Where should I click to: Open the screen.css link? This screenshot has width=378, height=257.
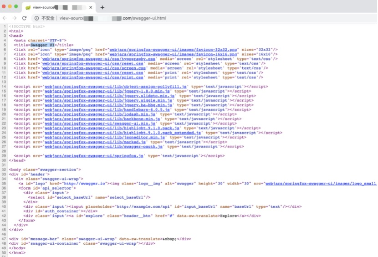click(94, 68)
